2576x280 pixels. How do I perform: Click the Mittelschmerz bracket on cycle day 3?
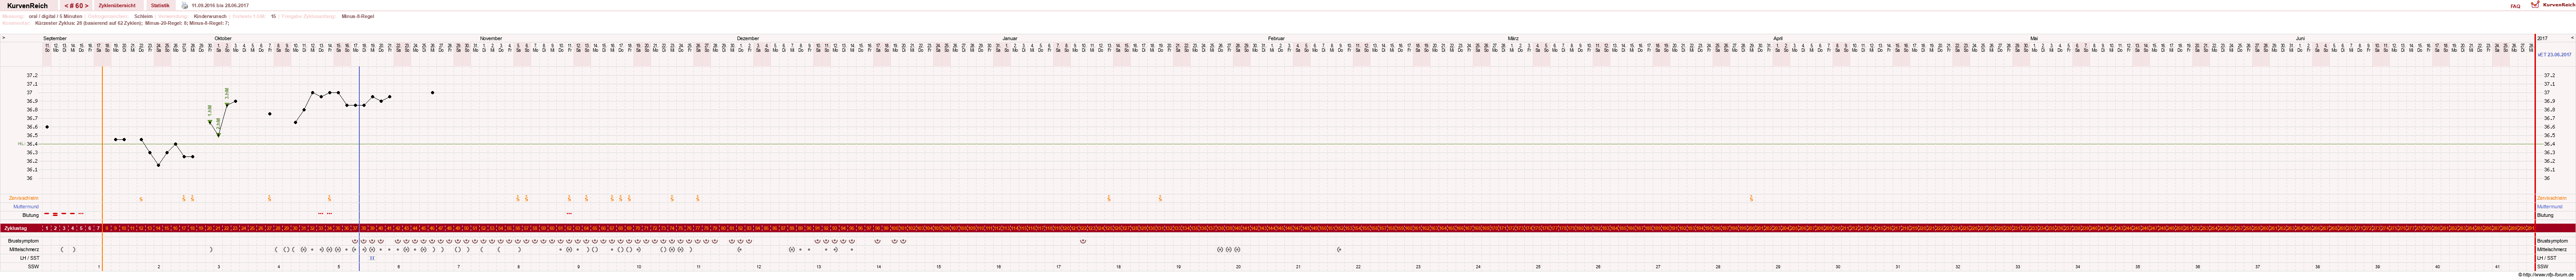(62, 249)
